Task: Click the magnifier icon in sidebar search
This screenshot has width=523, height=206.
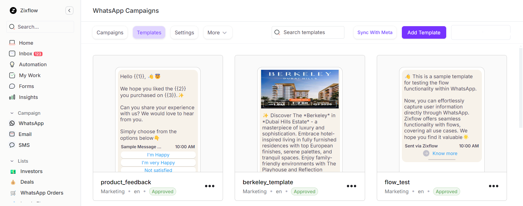Action: [x=12, y=27]
